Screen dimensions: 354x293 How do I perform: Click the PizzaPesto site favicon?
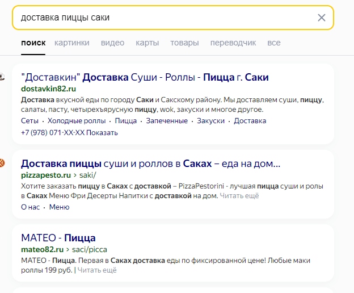[x=2, y=163]
